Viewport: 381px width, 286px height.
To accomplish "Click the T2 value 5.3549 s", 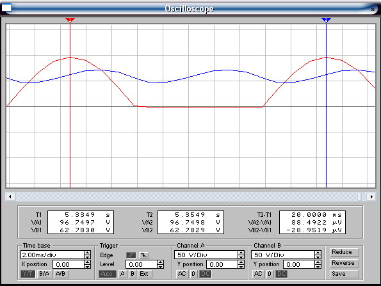I will [197, 215].
